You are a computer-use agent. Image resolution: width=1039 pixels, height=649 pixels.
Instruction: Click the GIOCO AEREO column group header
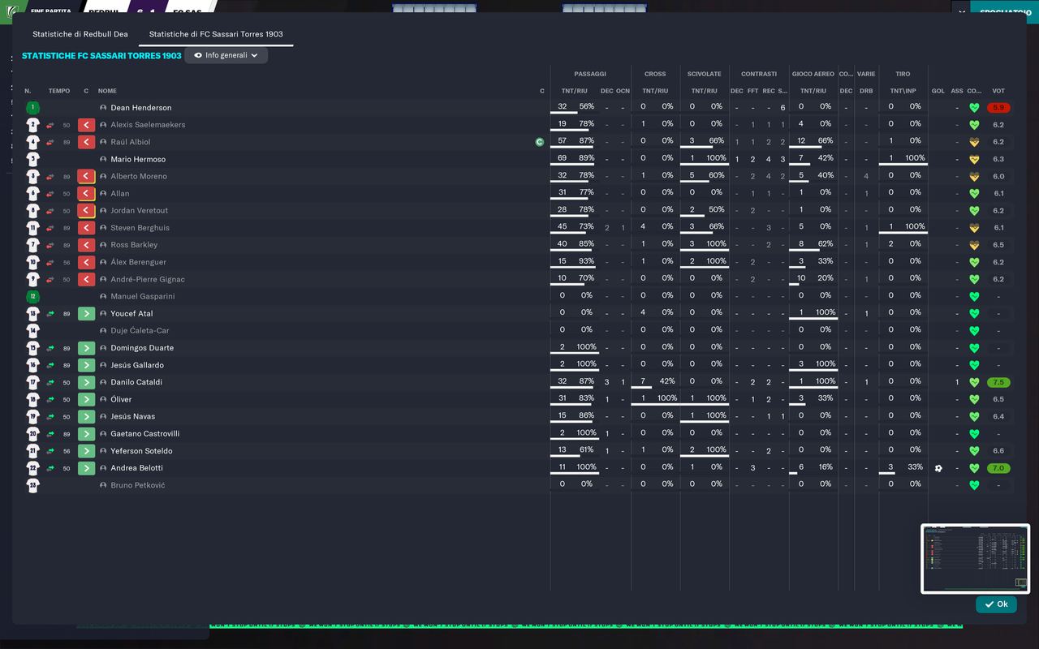point(813,74)
